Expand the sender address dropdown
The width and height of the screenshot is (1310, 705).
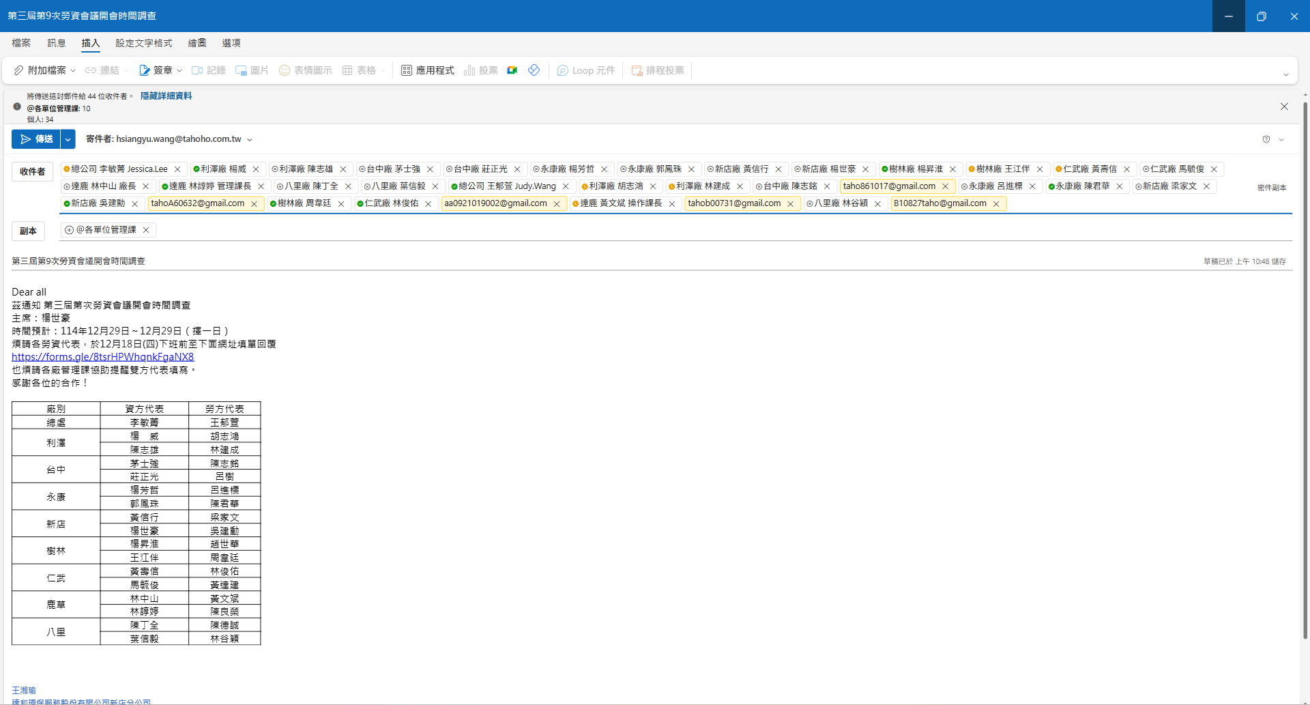250,140
